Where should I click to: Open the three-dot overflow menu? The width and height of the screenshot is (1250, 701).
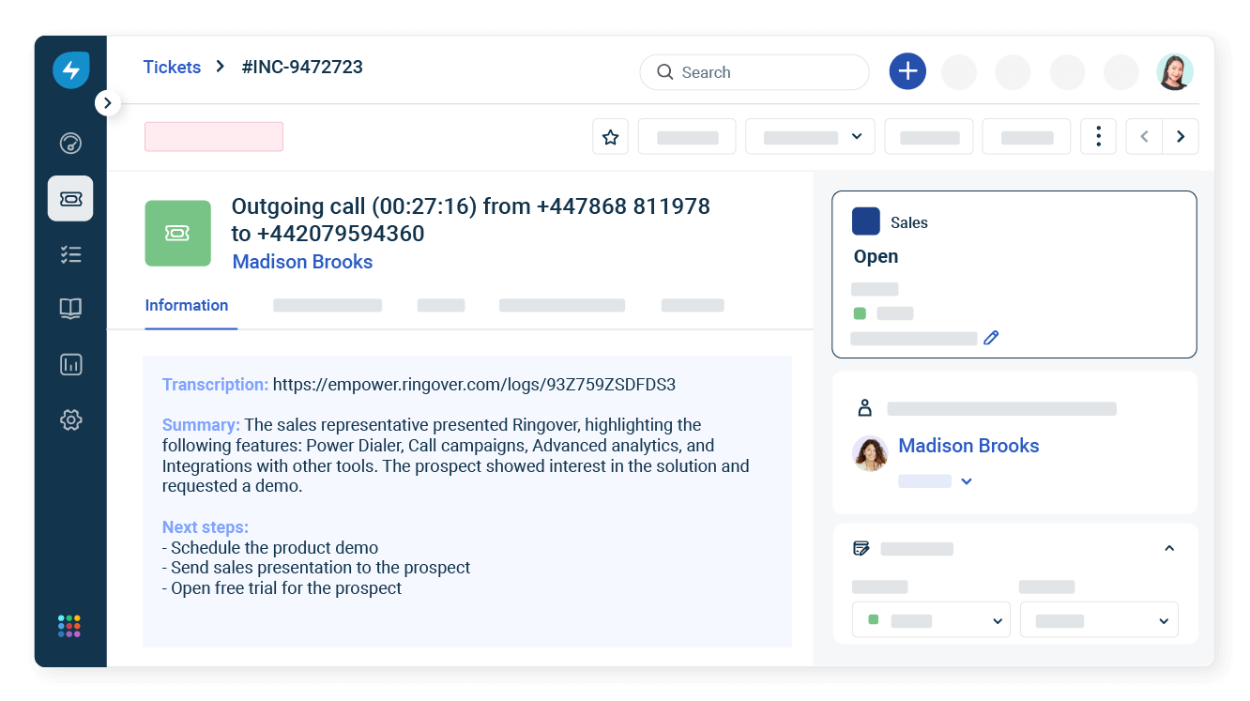pos(1098,136)
